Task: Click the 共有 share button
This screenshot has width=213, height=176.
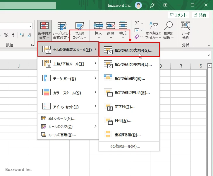Action: [x=200, y=15]
